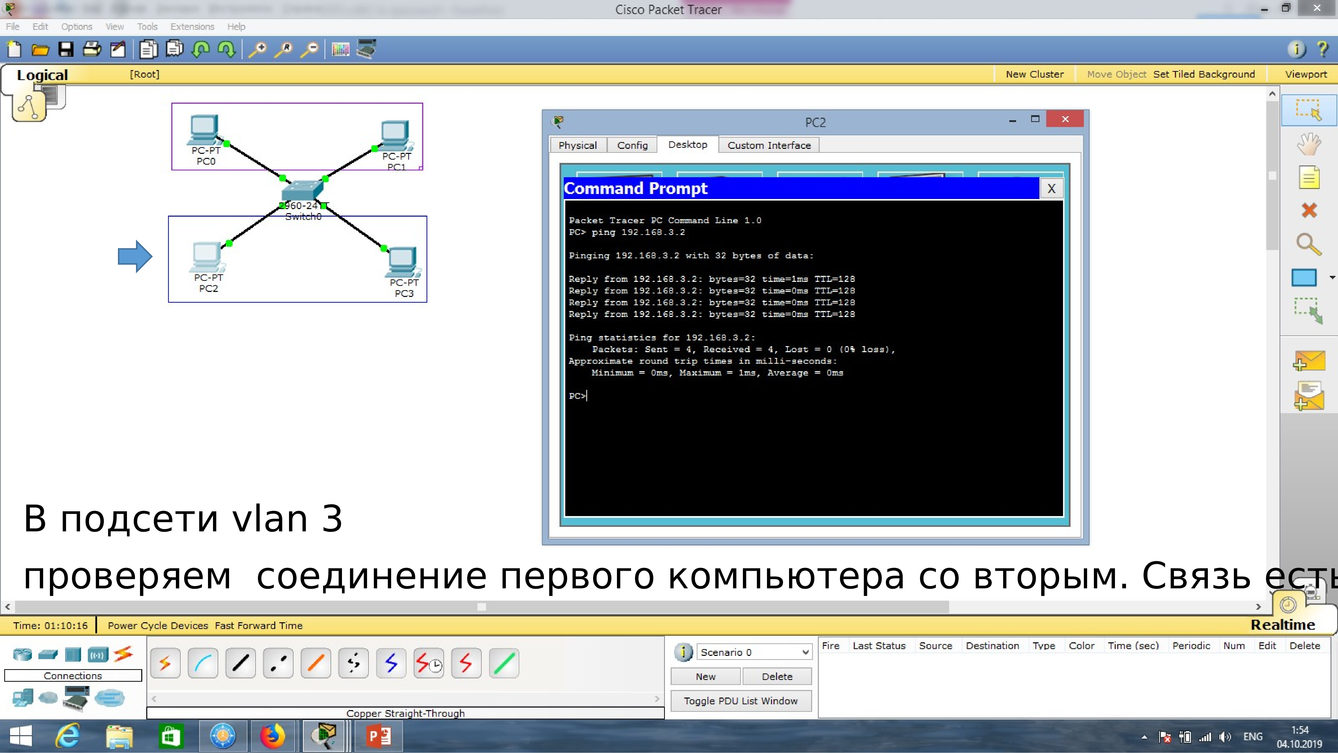Image resolution: width=1338 pixels, height=753 pixels.
Task: Choose the Copper Straight-Through cable icon
Action: (241, 663)
